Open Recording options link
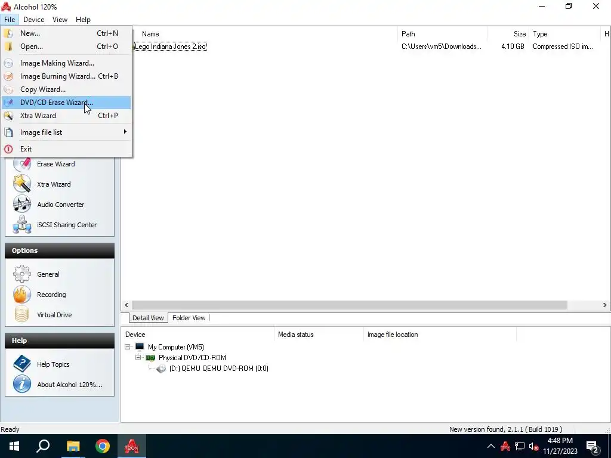 [51, 295]
